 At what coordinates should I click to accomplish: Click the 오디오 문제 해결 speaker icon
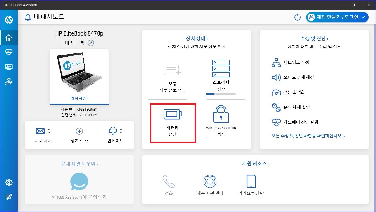coord(276,78)
